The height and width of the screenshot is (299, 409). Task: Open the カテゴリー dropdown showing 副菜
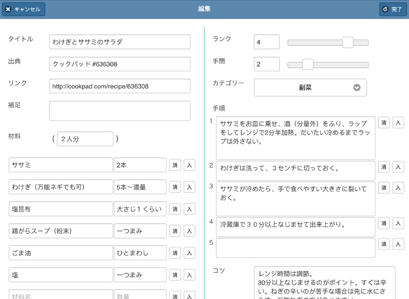point(310,88)
